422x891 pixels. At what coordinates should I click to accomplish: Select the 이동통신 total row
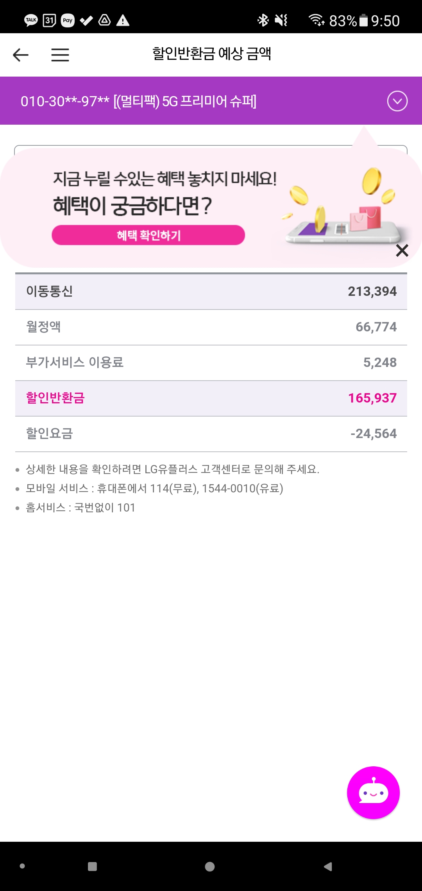tap(211, 292)
